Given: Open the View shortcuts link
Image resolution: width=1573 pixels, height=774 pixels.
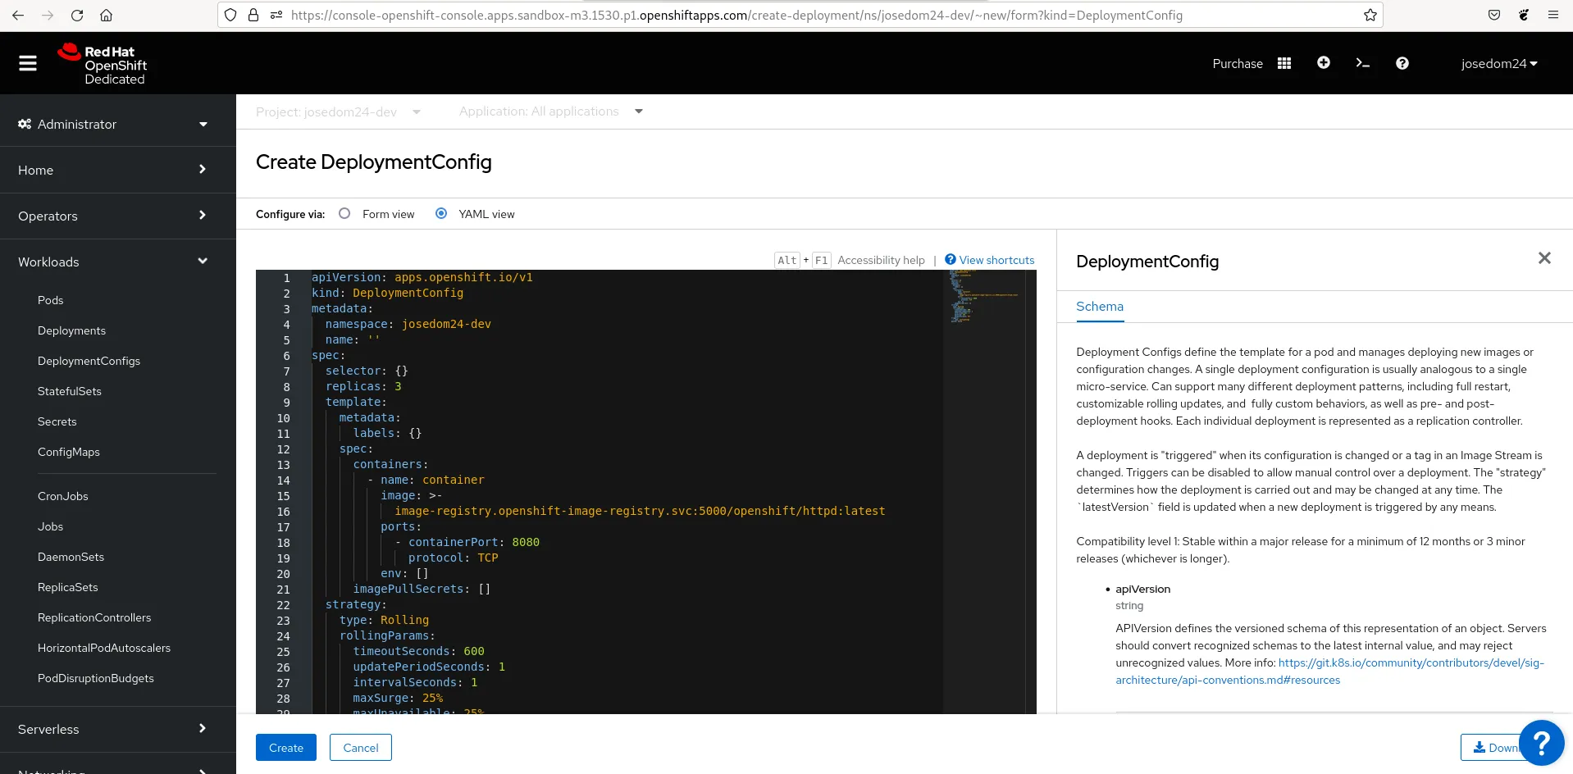Looking at the screenshot, I should pyautogui.click(x=996, y=260).
